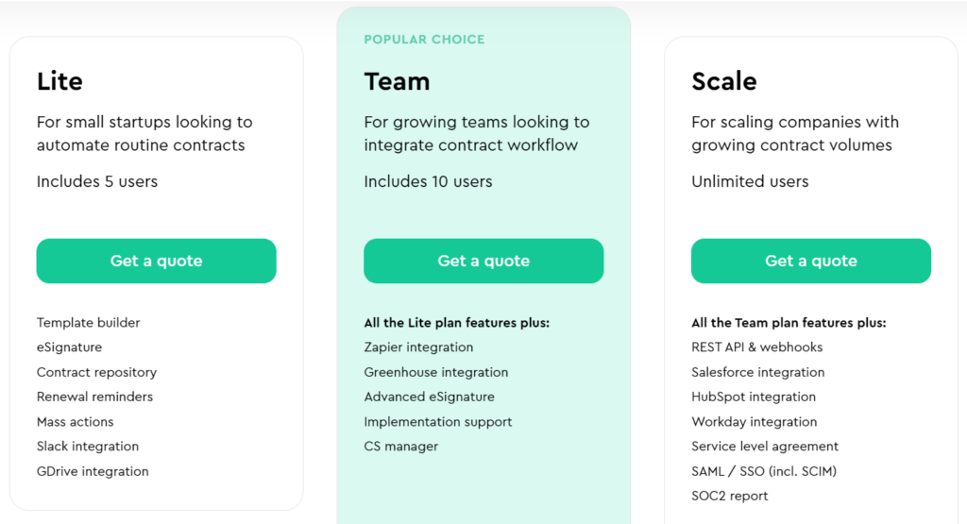Viewport: 967px width, 524px height.
Task: Click Get a quote for Scale plan
Action: point(811,261)
